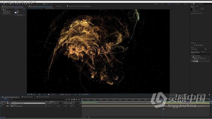Viewport: 212px width, 119px height.
Task: Open the Map White To color swatch
Action: coord(15,13)
